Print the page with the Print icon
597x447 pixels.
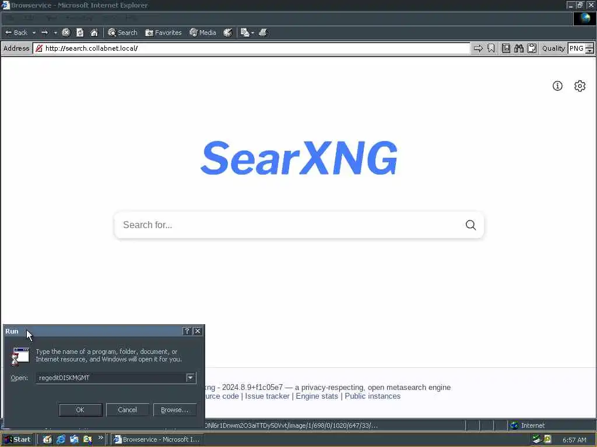tap(263, 33)
